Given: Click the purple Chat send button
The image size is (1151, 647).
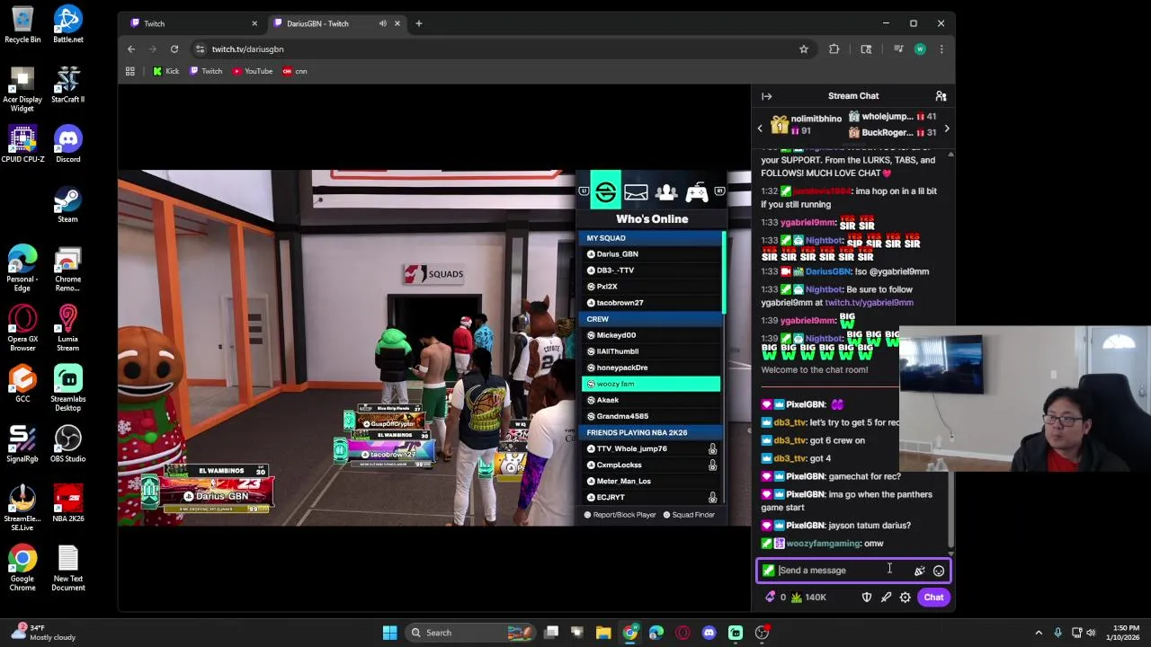Looking at the screenshot, I should (x=933, y=598).
